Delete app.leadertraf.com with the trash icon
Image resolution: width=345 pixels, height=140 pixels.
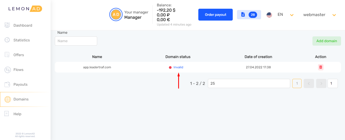[x=321, y=67]
